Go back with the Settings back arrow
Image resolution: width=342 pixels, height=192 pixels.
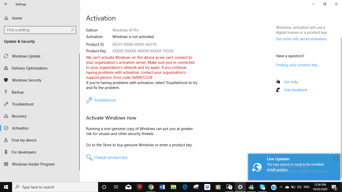point(6,4)
